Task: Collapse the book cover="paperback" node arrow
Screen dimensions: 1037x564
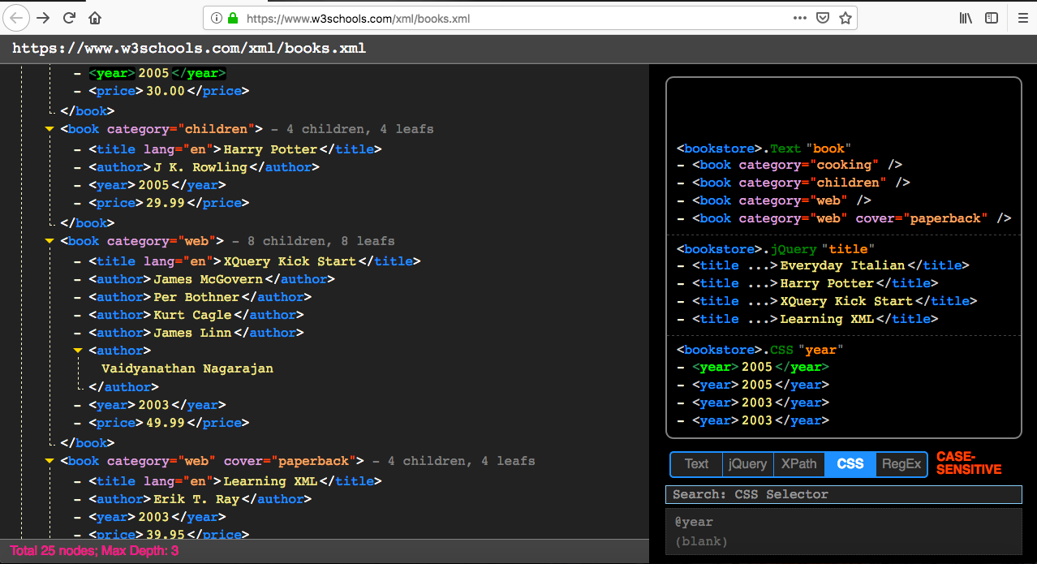Action: [49, 461]
